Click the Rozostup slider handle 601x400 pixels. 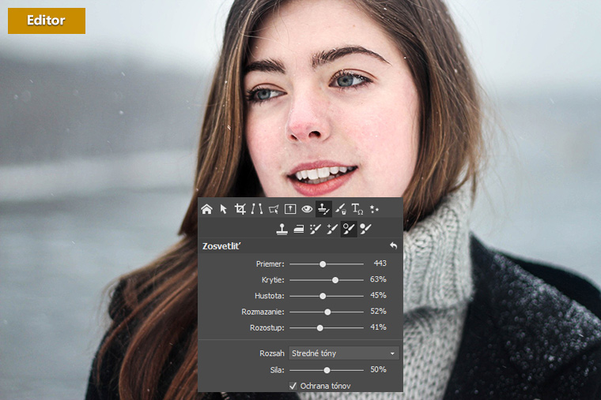coord(320,328)
